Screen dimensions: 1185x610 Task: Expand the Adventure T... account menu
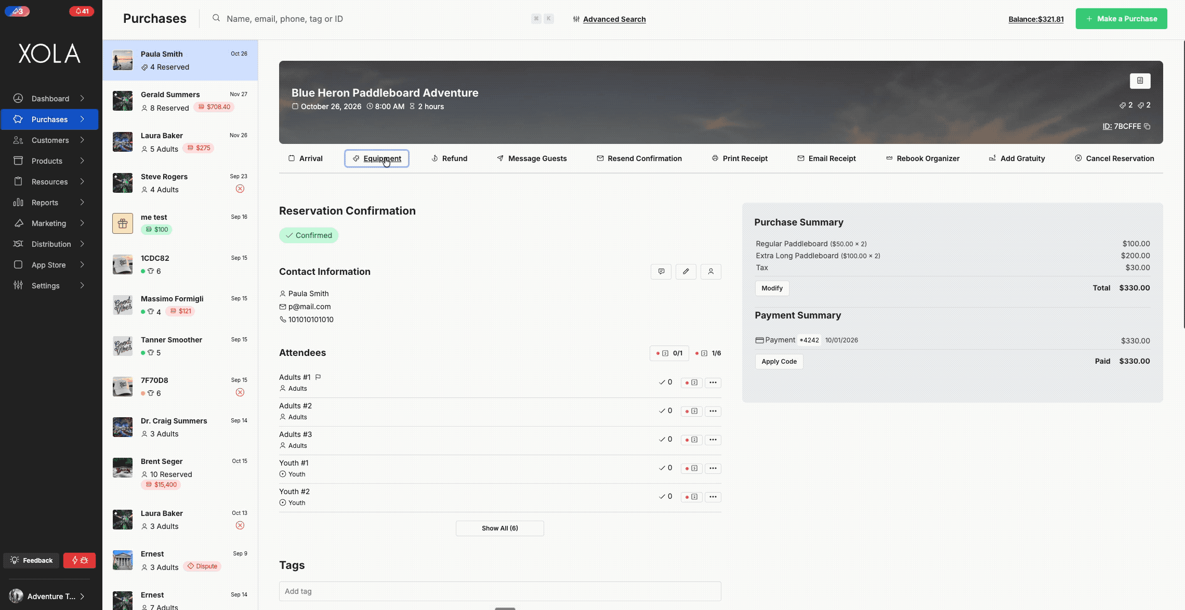47,596
